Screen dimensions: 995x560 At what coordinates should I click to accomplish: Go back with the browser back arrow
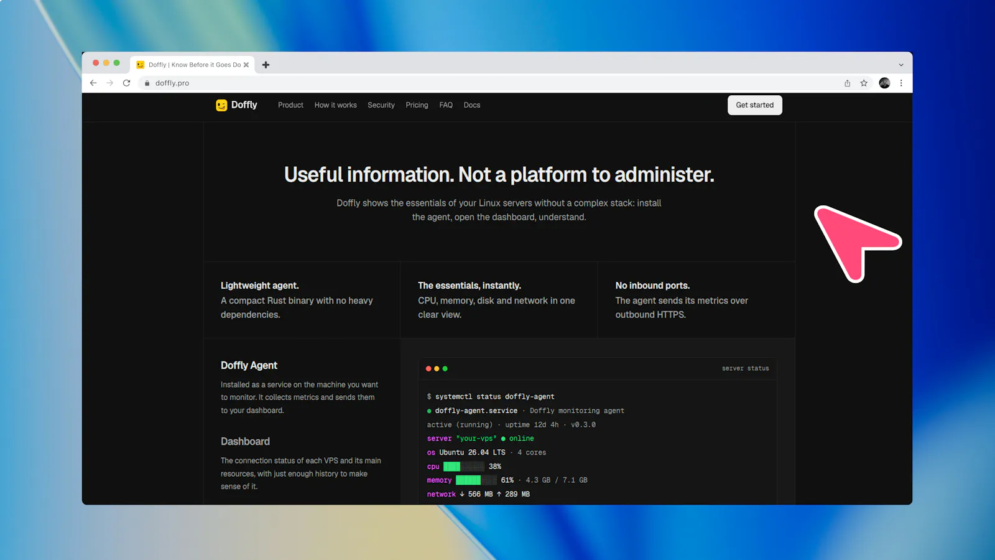point(93,83)
